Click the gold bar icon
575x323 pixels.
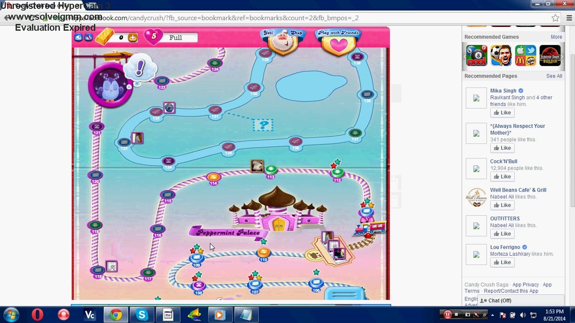point(104,36)
